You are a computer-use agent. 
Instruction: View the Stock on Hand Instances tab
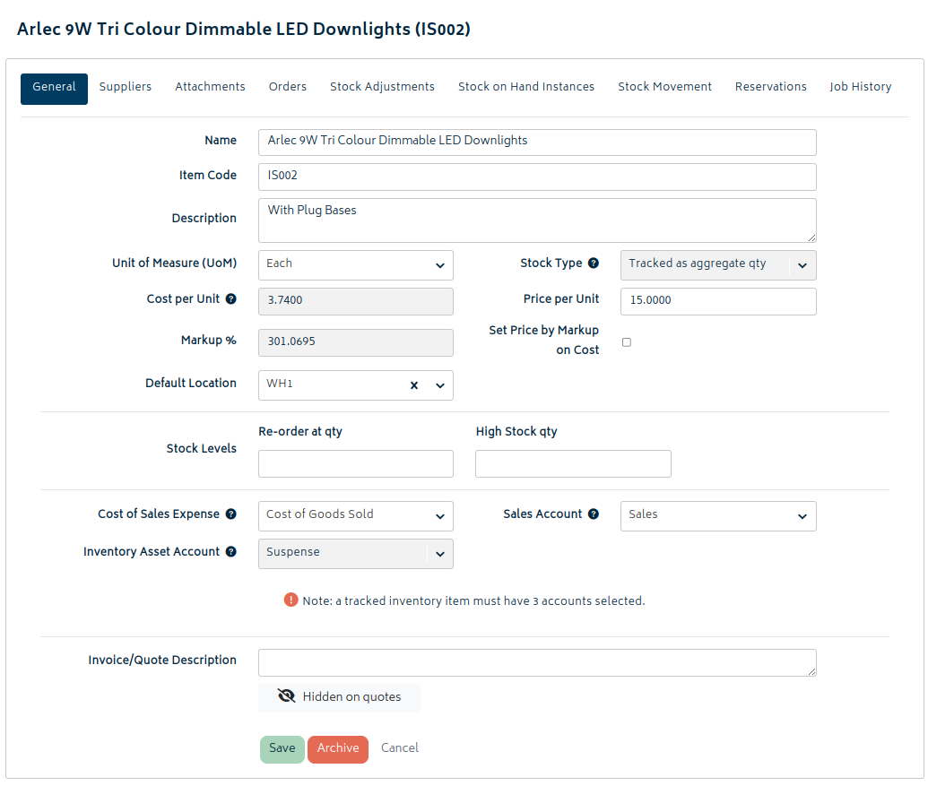[x=526, y=87]
